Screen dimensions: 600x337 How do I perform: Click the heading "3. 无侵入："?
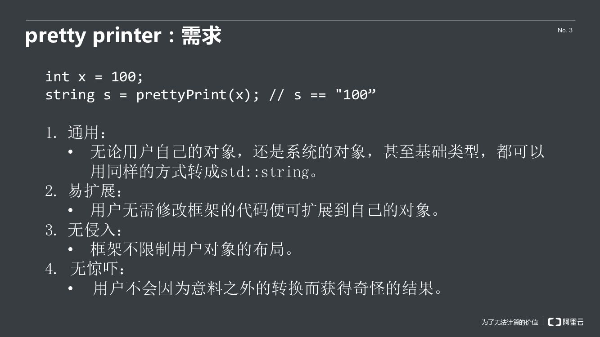(x=84, y=230)
